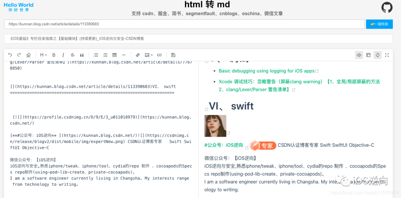Focus the article title field
The image size is (401, 198).
[198, 39]
